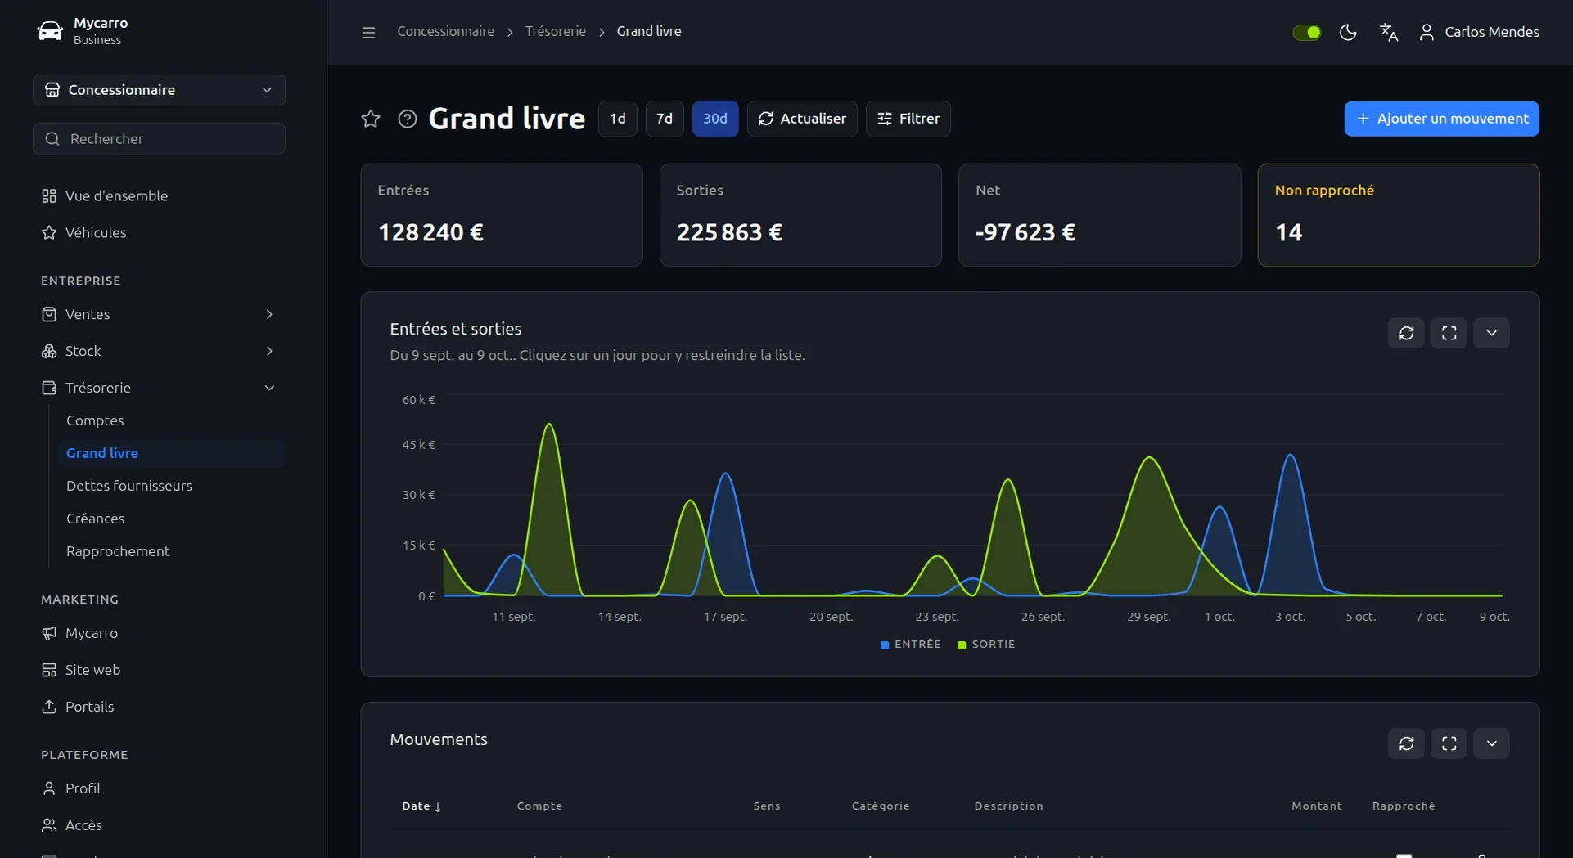Toggle ENTRÉE series in chart legend
This screenshot has width=1573, height=858.
point(910,645)
